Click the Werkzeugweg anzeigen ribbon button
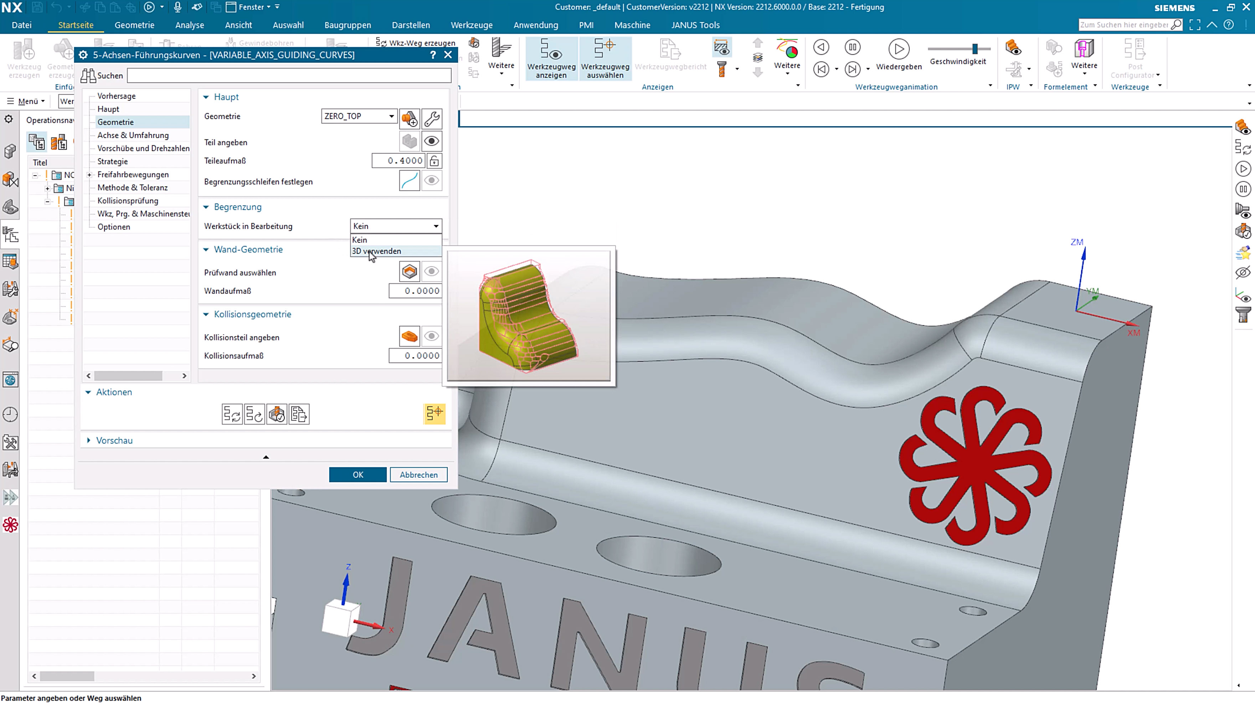The width and height of the screenshot is (1255, 705). pos(551,58)
